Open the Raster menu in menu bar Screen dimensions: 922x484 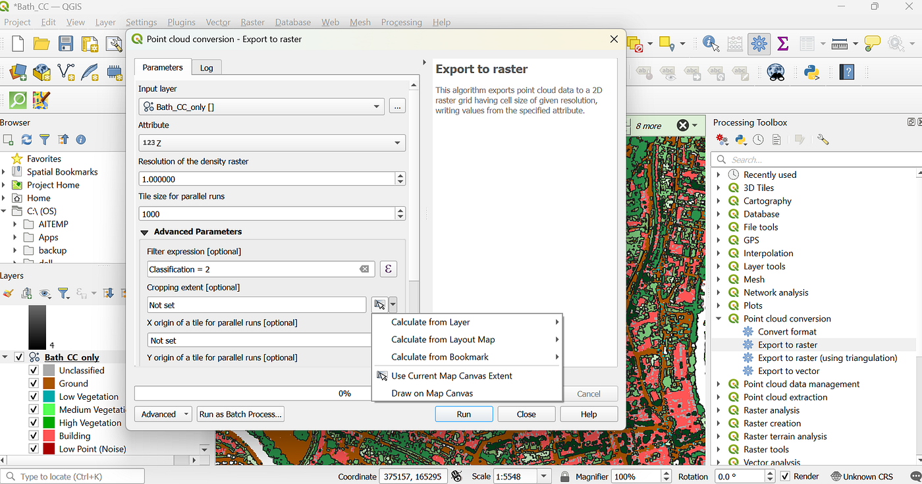pyautogui.click(x=253, y=22)
